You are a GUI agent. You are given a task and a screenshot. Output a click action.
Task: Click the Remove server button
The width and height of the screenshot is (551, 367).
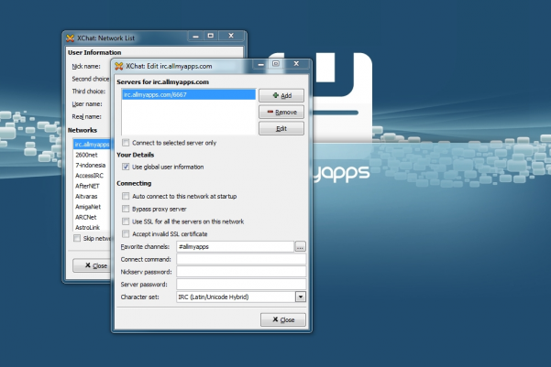tap(281, 112)
